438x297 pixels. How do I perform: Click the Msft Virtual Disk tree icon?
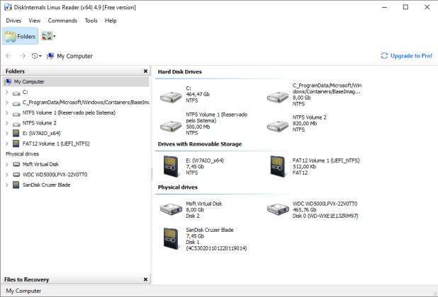tap(16, 164)
